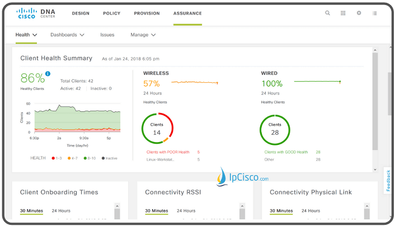Open the Issues menu item
The width and height of the screenshot is (395, 226).
click(107, 35)
